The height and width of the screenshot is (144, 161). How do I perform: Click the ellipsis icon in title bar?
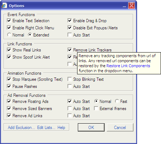[124, 7]
